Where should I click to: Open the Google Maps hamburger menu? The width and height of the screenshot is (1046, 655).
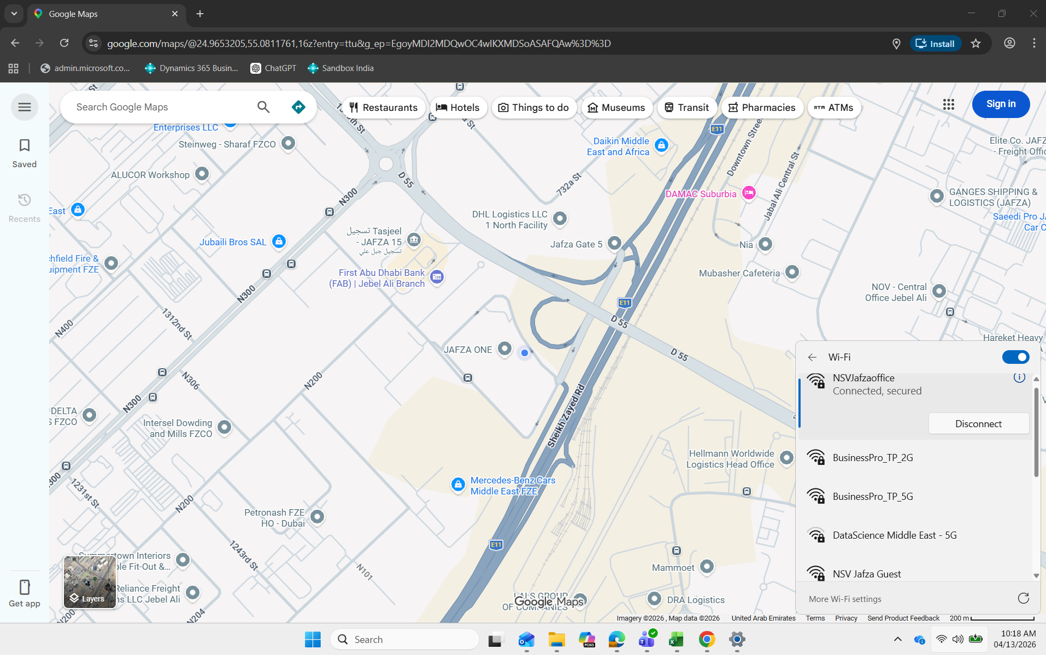tap(25, 107)
